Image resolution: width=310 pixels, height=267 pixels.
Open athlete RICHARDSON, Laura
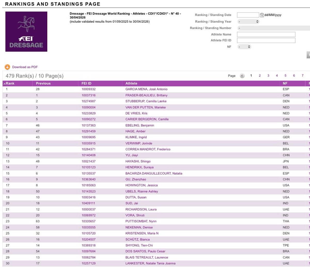[x=141, y=209]
